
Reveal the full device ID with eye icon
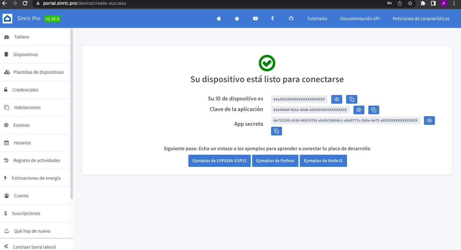click(x=336, y=99)
